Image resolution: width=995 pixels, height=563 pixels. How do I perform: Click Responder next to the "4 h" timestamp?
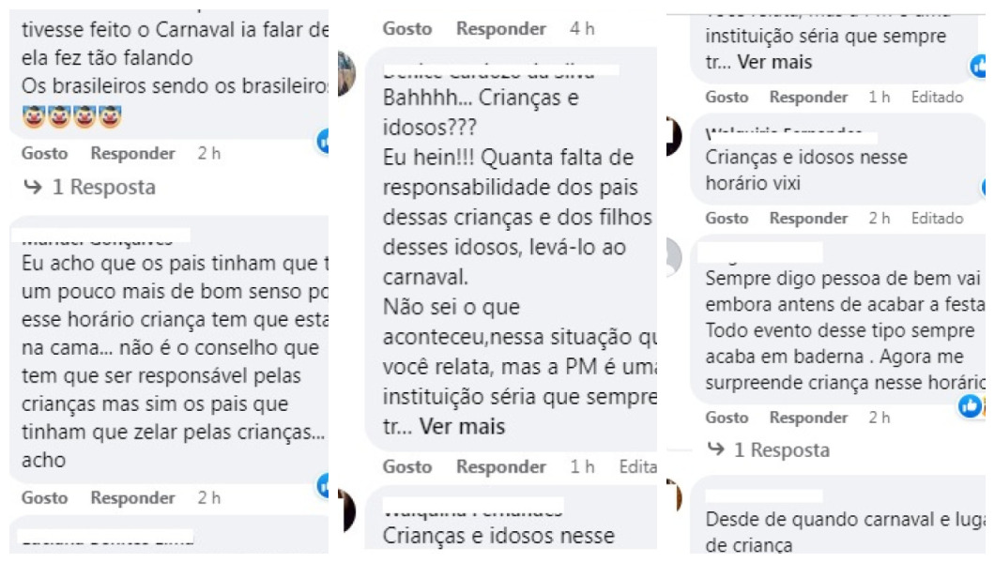point(501,29)
